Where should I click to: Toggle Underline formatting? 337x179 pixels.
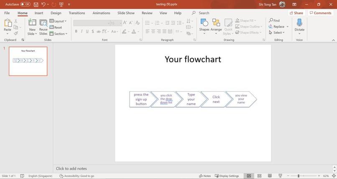pyautogui.click(x=87, y=31)
